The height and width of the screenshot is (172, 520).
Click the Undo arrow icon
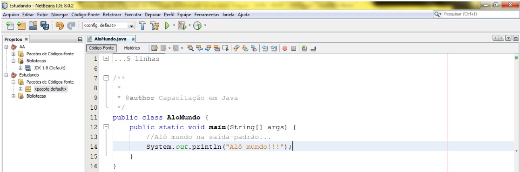(x=60, y=26)
